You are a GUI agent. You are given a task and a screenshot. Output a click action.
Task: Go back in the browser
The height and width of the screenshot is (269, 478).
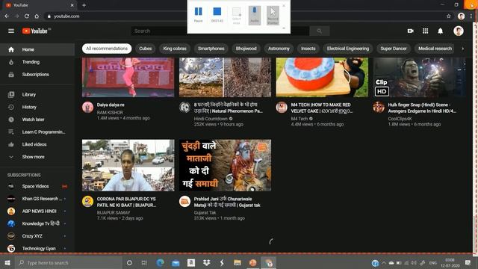7,16
